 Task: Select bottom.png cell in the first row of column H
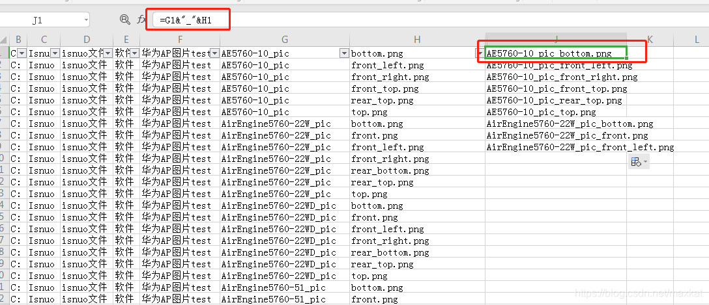tap(417, 53)
